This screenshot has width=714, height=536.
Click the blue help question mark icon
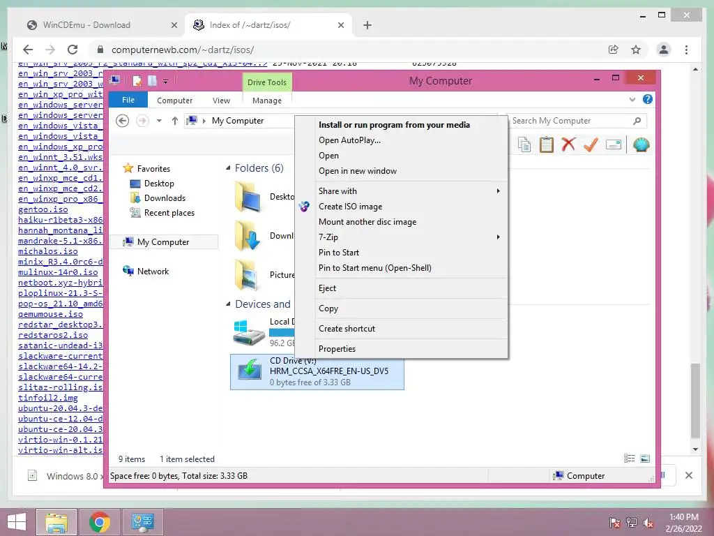(648, 99)
